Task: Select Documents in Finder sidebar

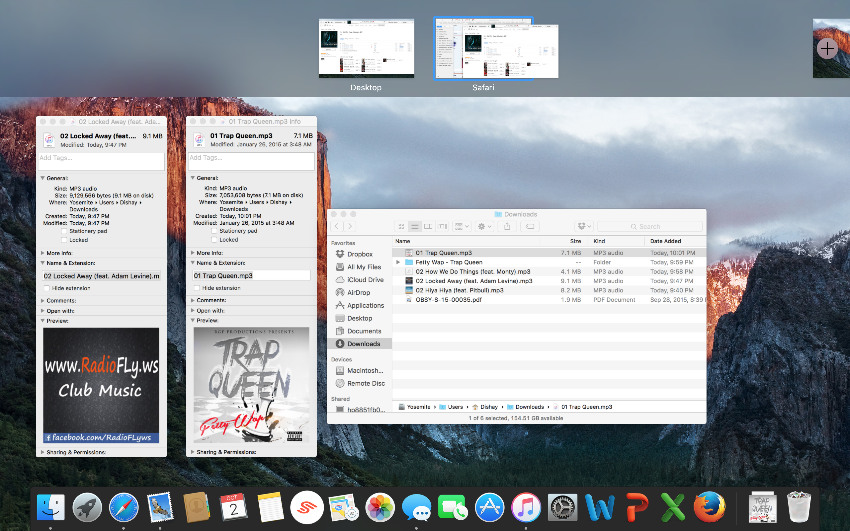Action: click(x=359, y=331)
